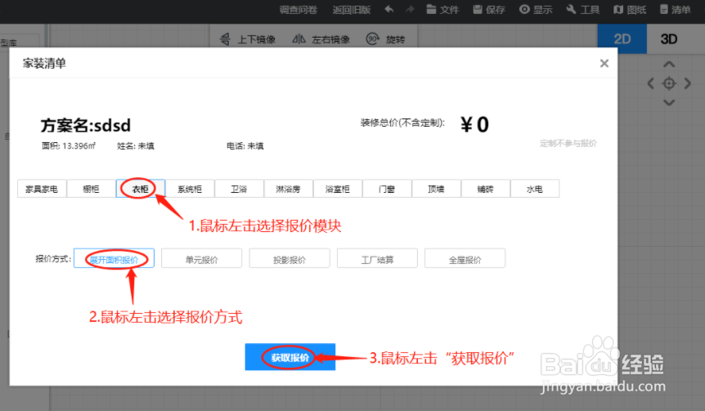Open the 图纸 drawings menu

tap(630, 10)
